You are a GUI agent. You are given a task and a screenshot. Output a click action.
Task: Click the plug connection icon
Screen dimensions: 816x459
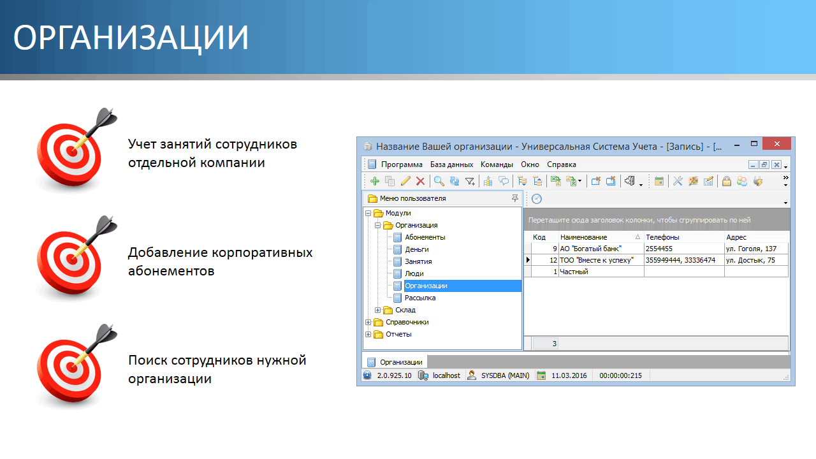pos(757,181)
